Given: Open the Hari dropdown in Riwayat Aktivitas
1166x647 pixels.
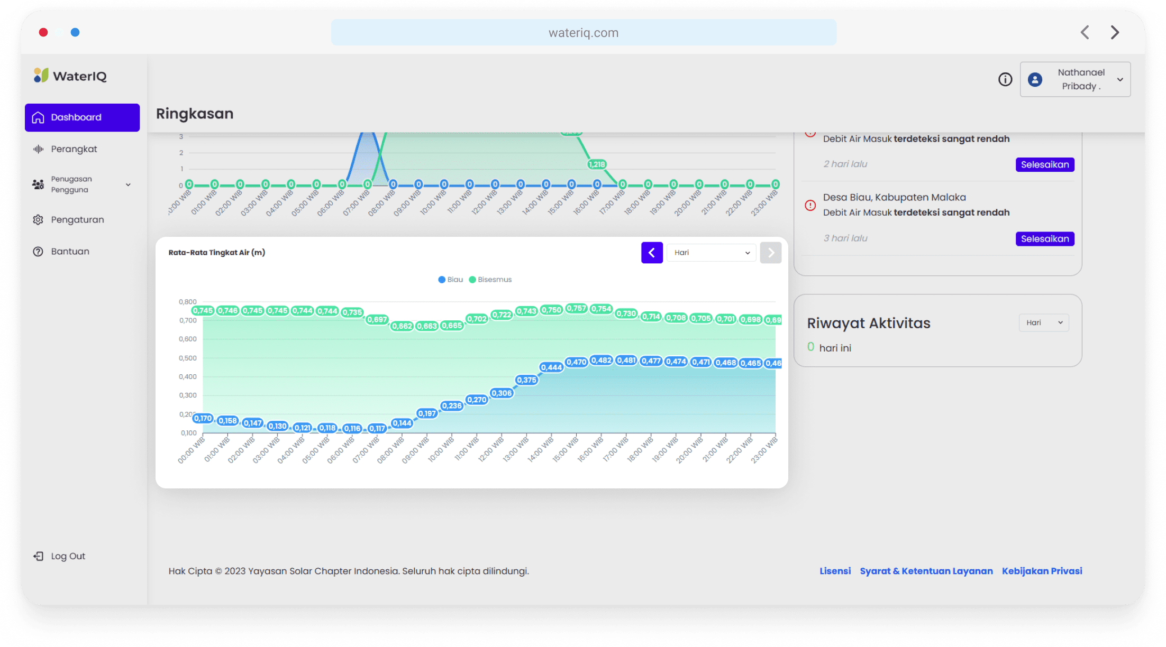Looking at the screenshot, I should [x=1043, y=322].
